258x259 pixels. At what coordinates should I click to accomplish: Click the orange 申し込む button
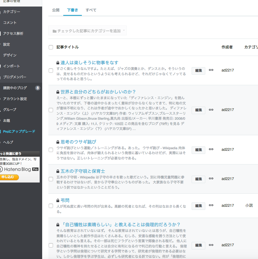9,177
